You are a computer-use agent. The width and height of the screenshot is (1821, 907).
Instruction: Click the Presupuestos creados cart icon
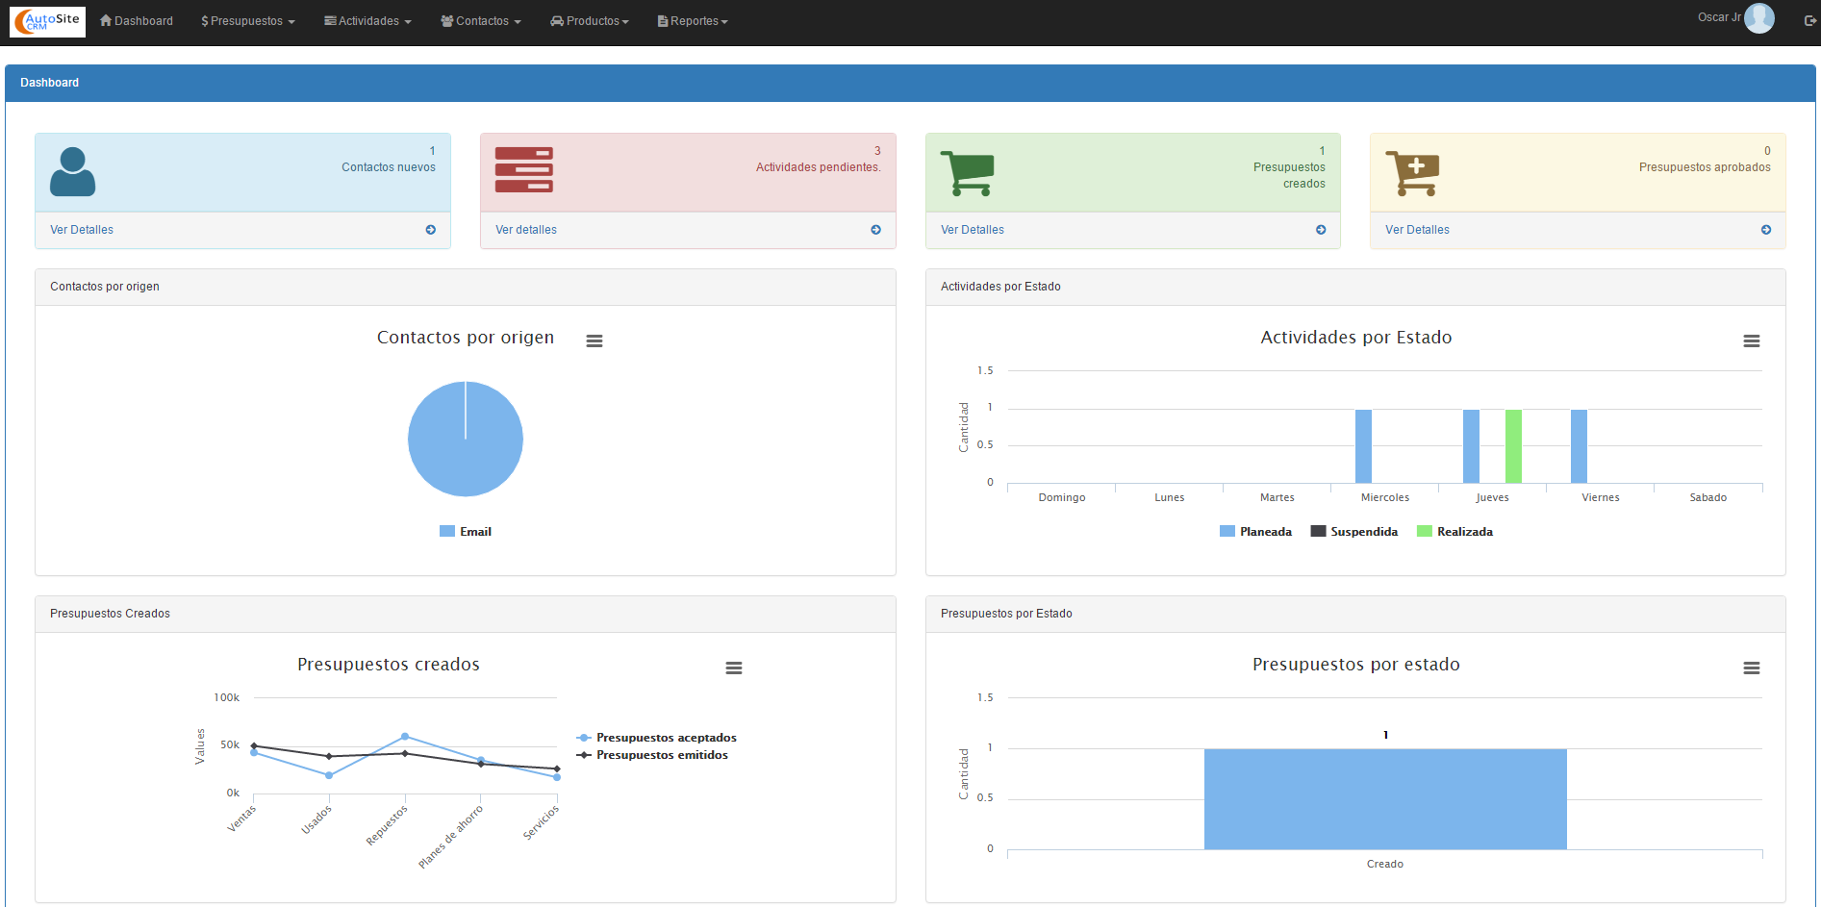[967, 173]
